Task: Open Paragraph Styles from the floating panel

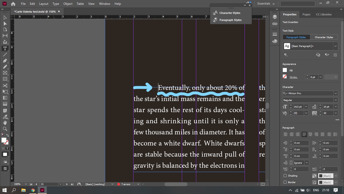Action: pos(230,20)
